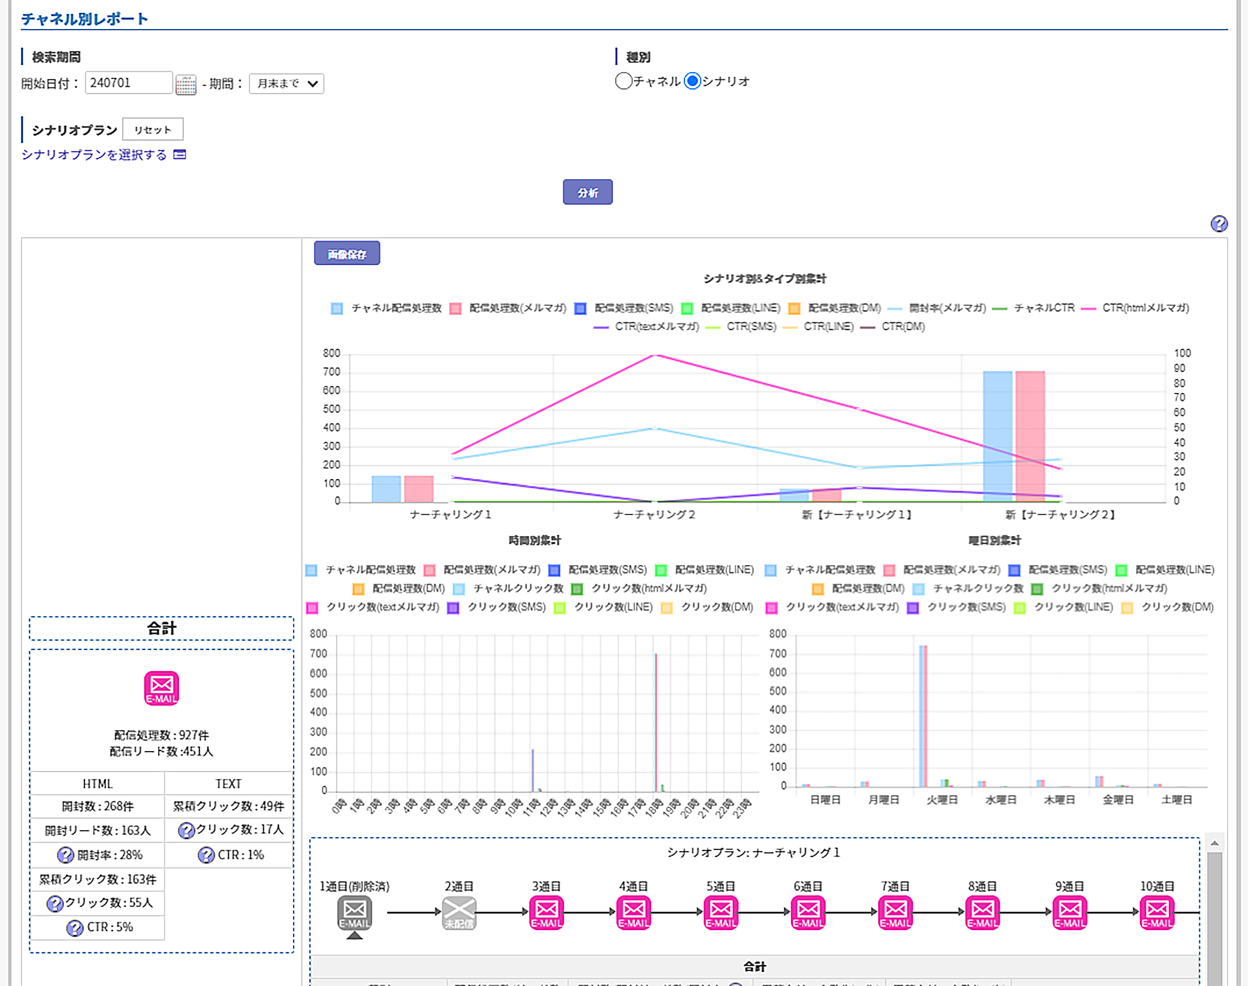Image resolution: width=1248 pixels, height=986 pixels.
Task: Select the シナリオ radio button
Action: [692, 81]
